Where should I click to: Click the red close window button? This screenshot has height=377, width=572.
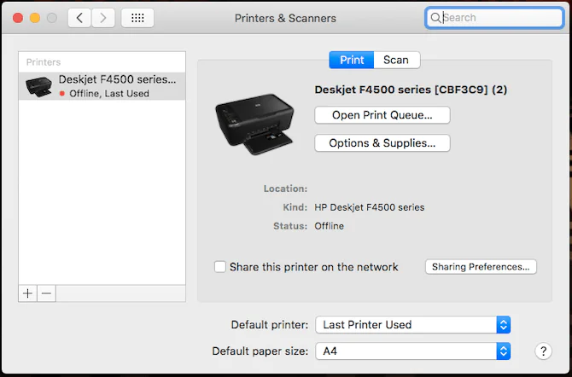point(17,18)
